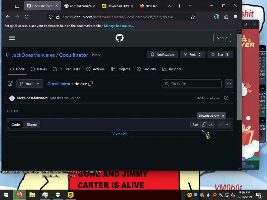This screenshot has width=267, height=200.
Task: Open Pull requests tab
Action: pos(66,69)
